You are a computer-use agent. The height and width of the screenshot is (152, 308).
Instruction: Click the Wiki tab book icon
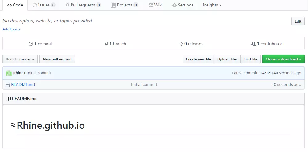(x=151, y=5)
